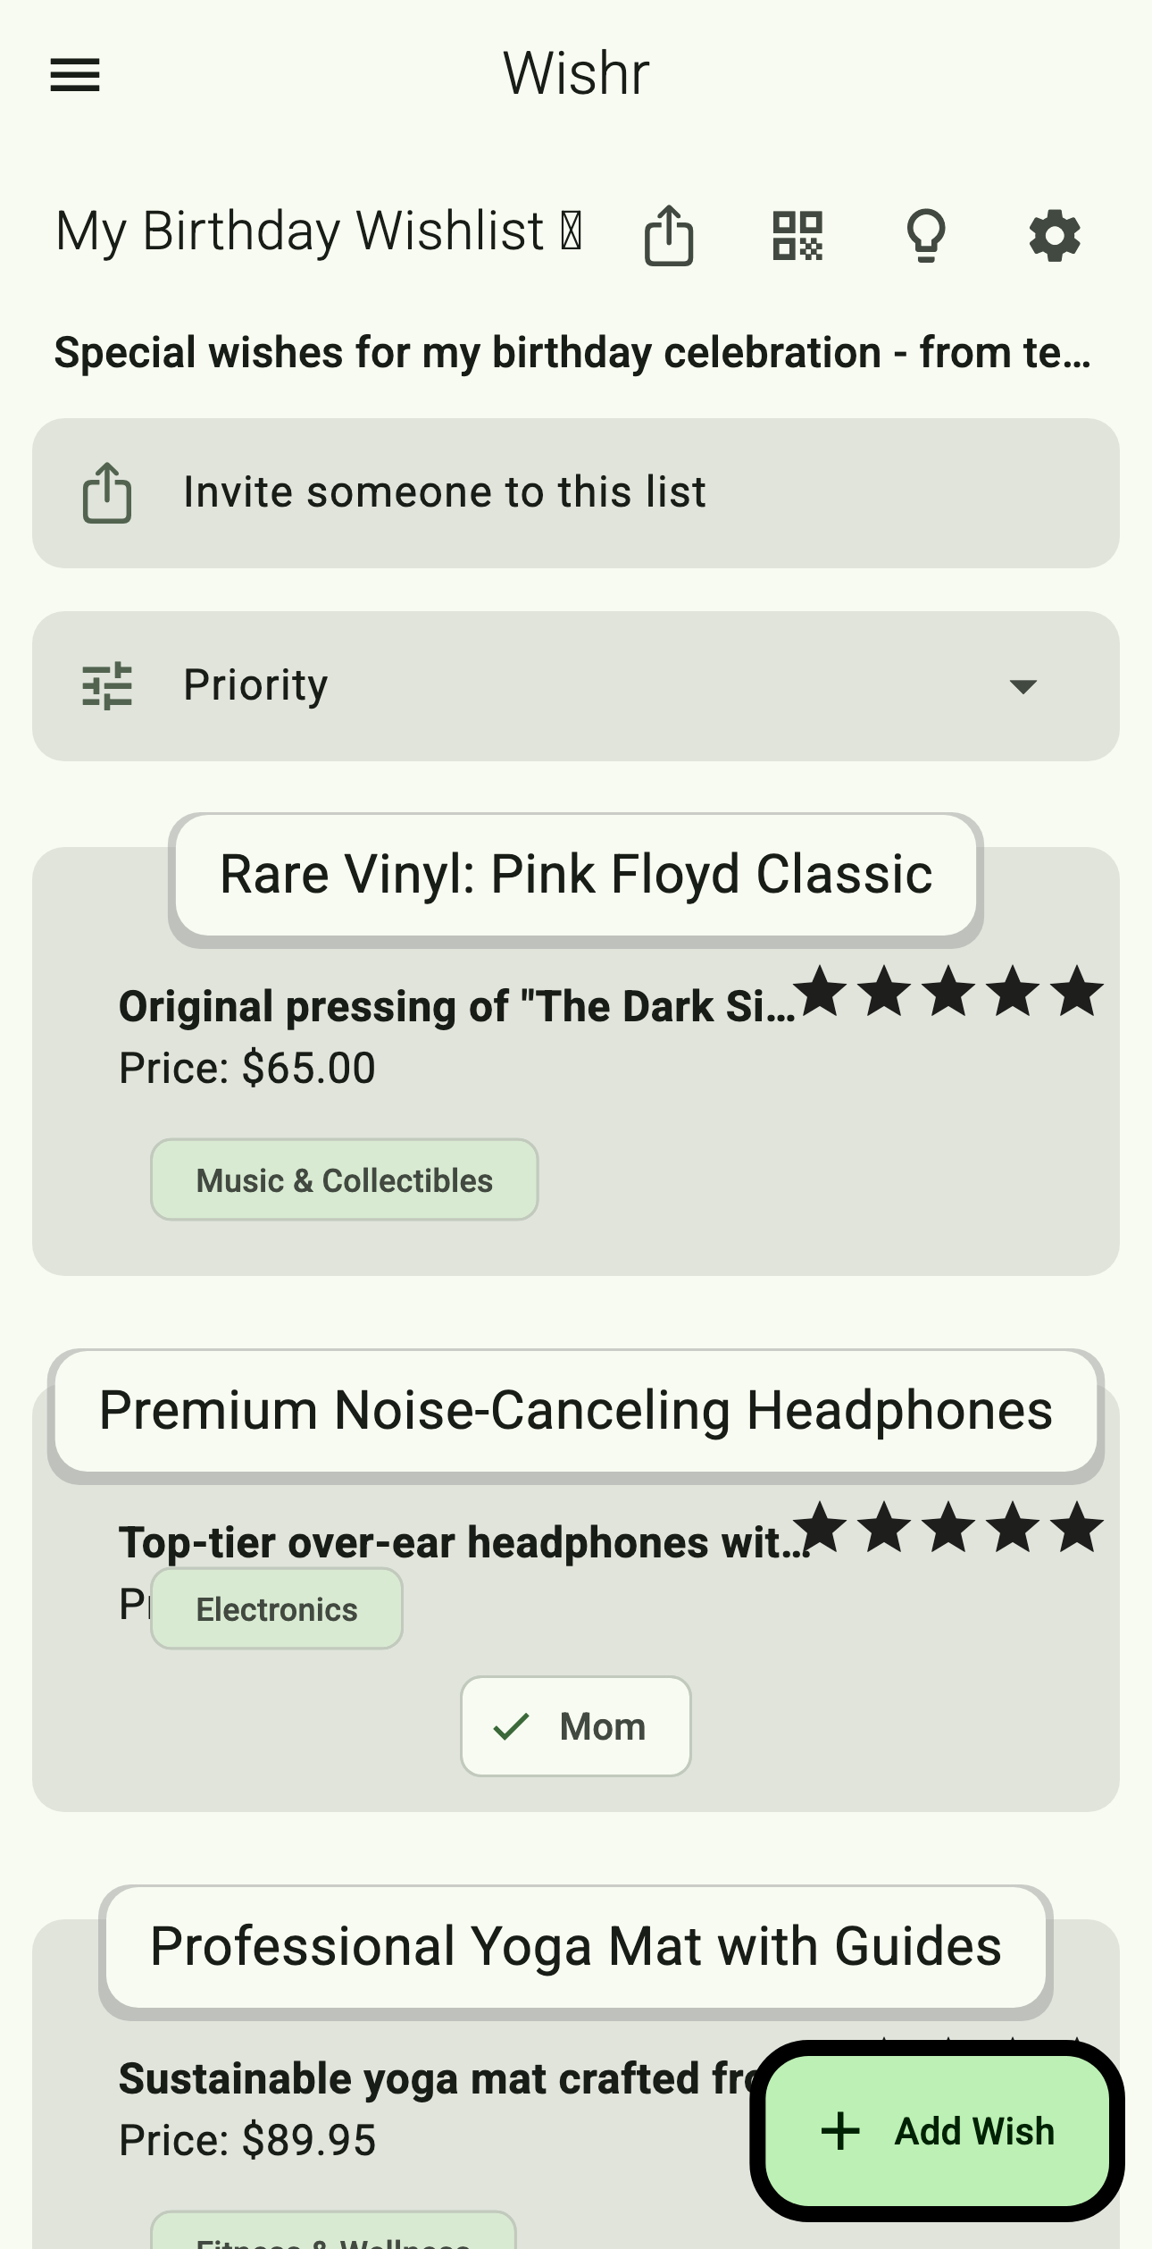1152x2249 pixels.
Task: Toggle the Mom claimed checkmark chip
Action: (576, 1726)
